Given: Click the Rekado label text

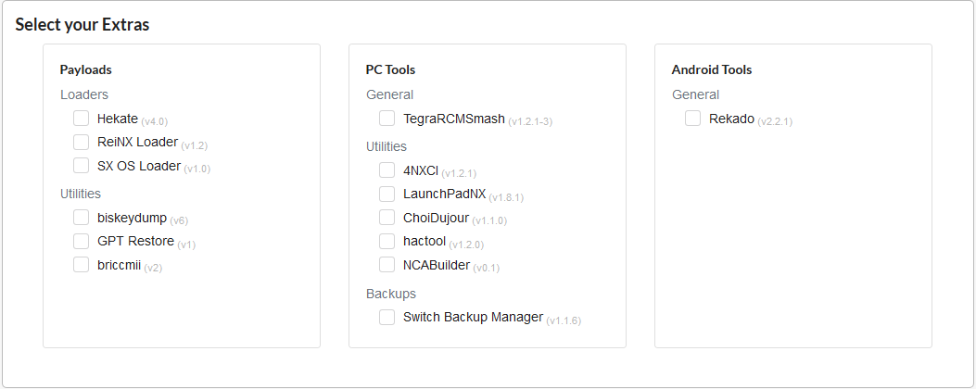Looking at the screenshot, I should 732,119.
